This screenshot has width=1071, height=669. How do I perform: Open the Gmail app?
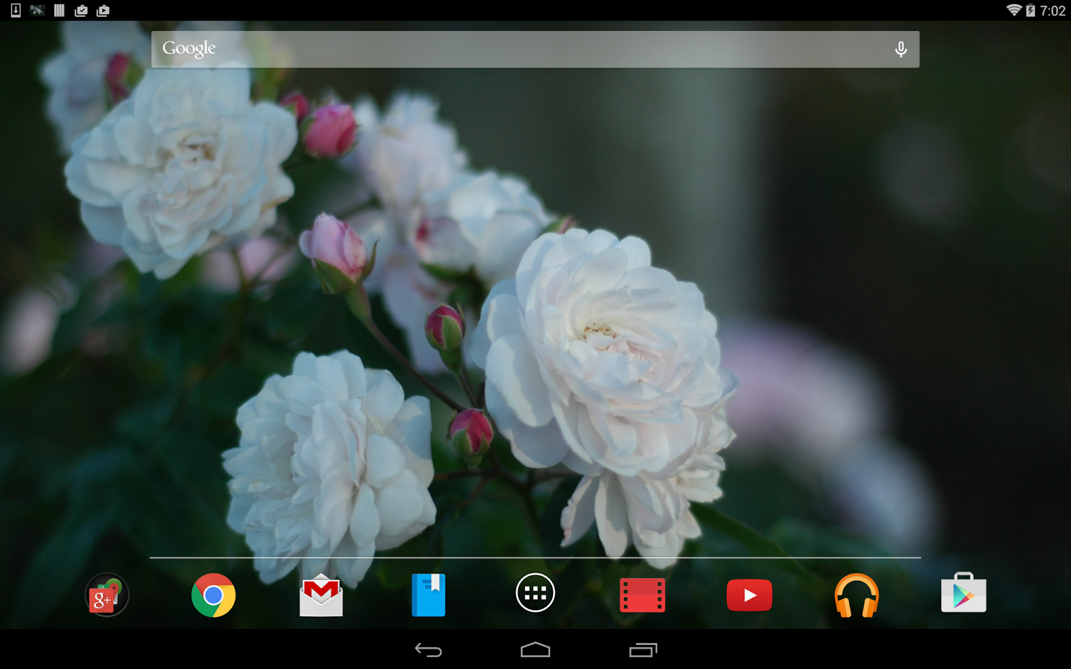321,595
